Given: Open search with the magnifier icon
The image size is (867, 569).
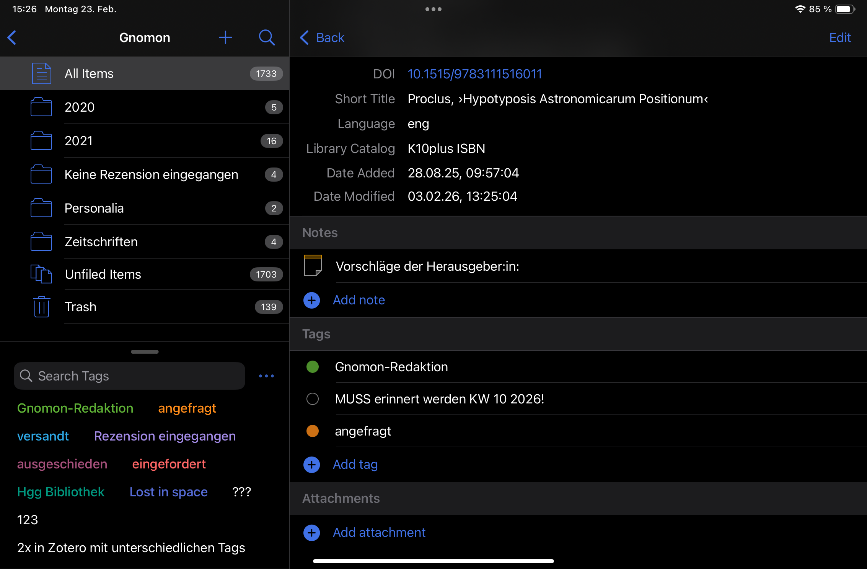Looking at the screenshot, I should [x=266, y=37].
